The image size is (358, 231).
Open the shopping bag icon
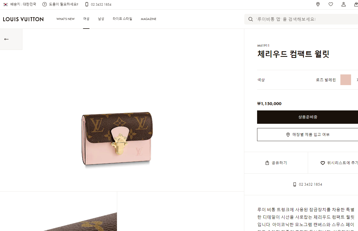[356, 4]
